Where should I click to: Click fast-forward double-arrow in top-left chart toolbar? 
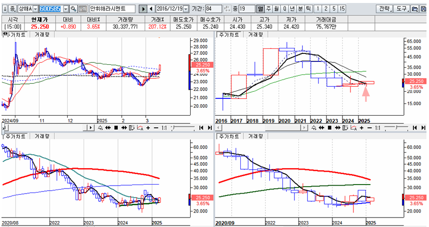[x=124, y=128]
